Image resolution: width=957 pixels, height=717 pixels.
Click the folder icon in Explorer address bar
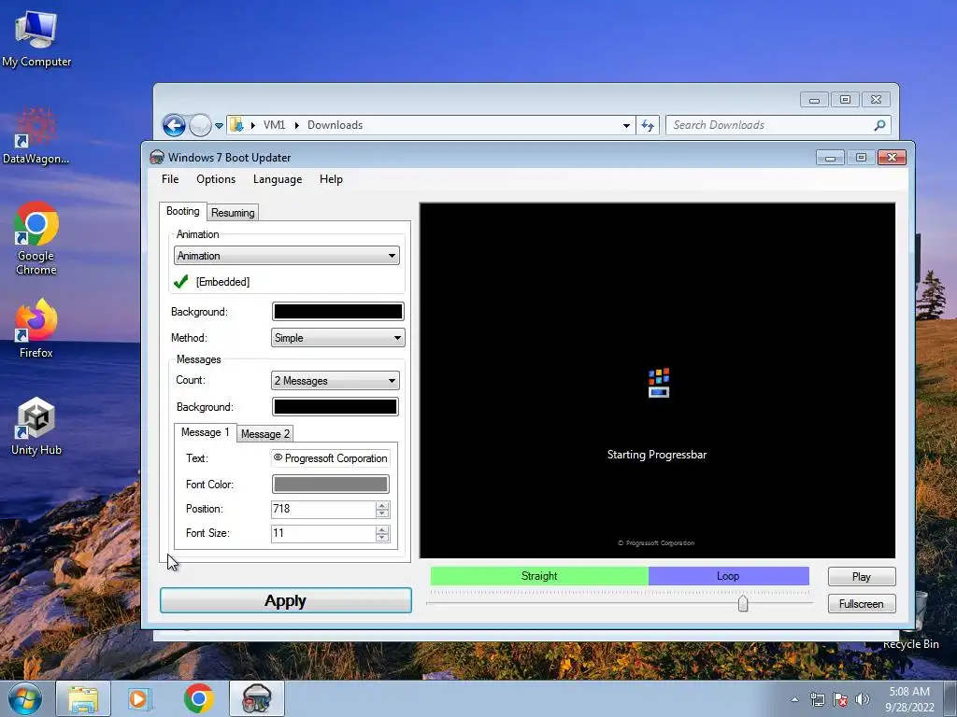click(x=236, y=125)
